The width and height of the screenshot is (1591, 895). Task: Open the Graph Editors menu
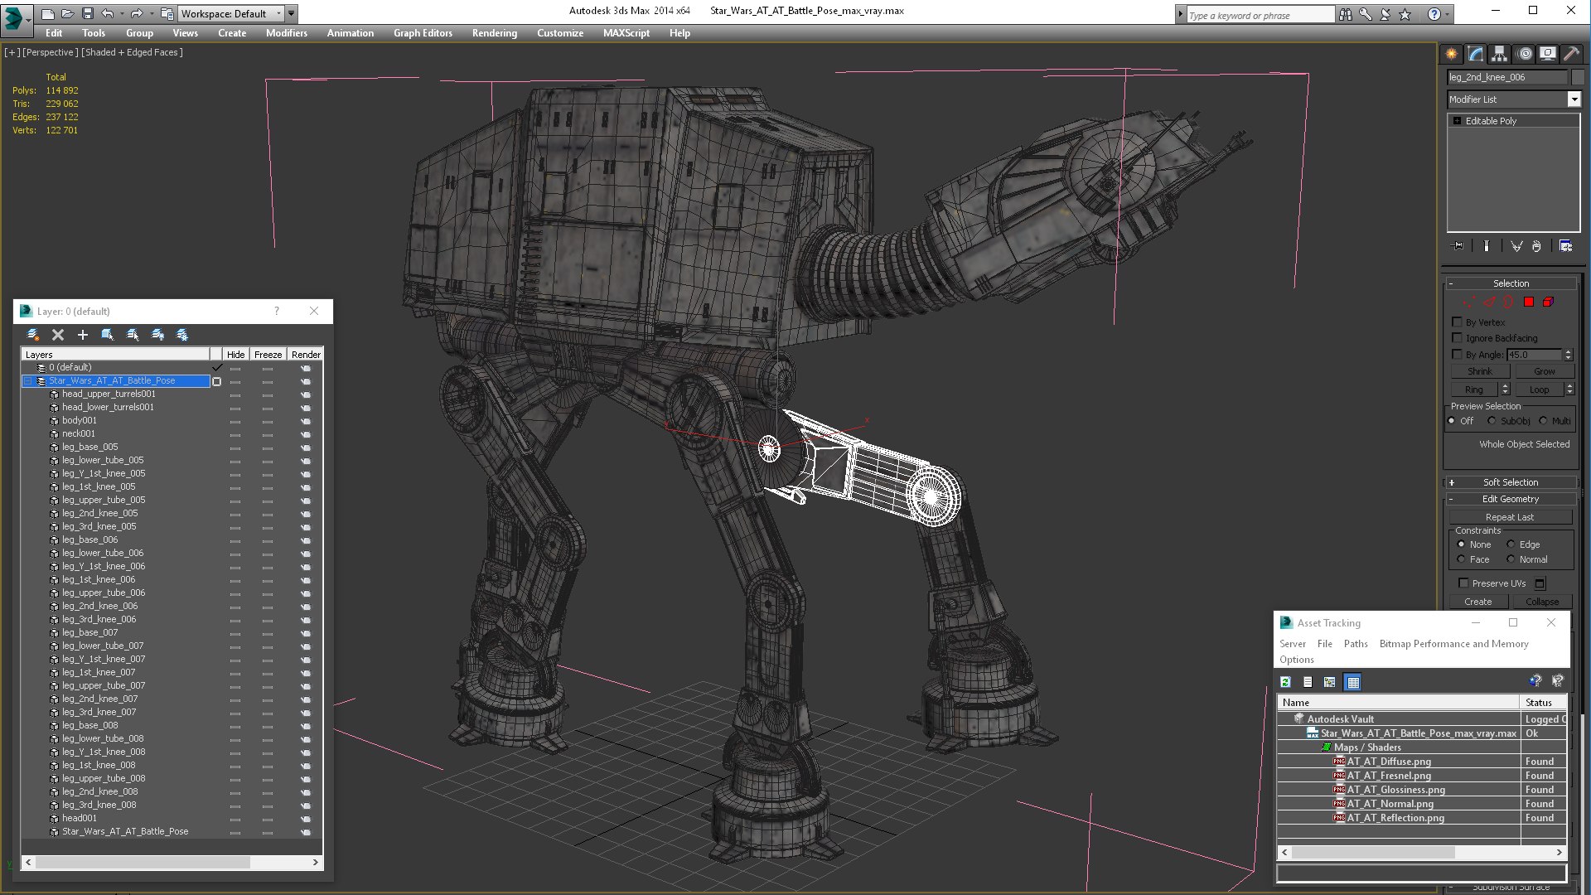(423, 33)
